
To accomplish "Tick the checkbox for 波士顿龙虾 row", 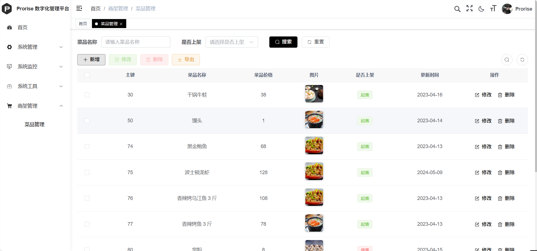I will tap(87, 172).
